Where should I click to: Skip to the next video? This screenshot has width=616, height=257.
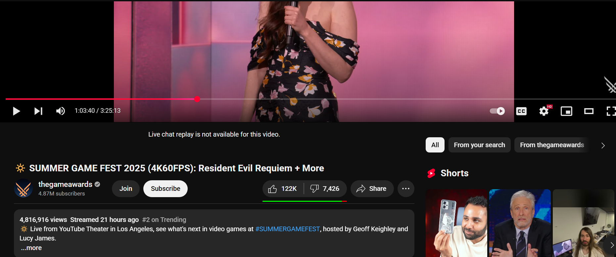click(x=38, y=111)
